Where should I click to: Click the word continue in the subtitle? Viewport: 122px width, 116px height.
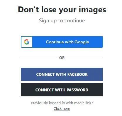click(75, 21)
